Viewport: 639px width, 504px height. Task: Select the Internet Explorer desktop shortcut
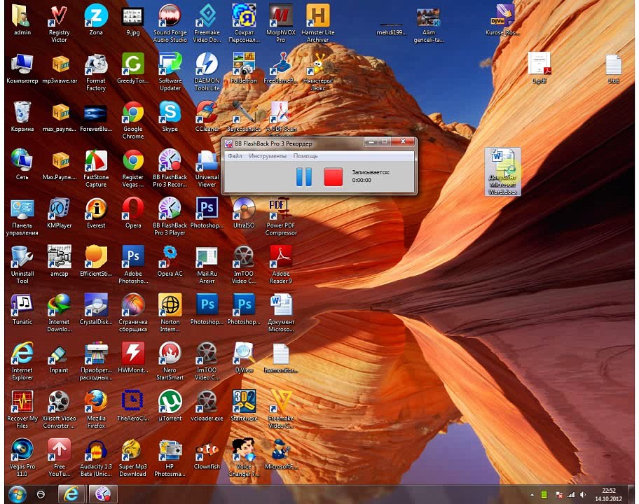pyautogui.click(x=22, y=362)
